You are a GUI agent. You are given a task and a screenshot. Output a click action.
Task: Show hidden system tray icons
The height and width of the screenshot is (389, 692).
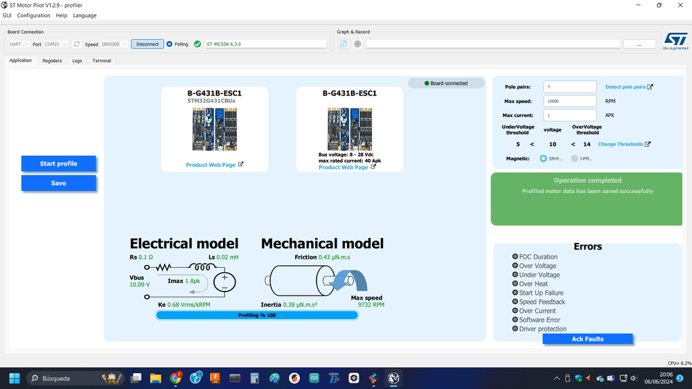[556, 379]
